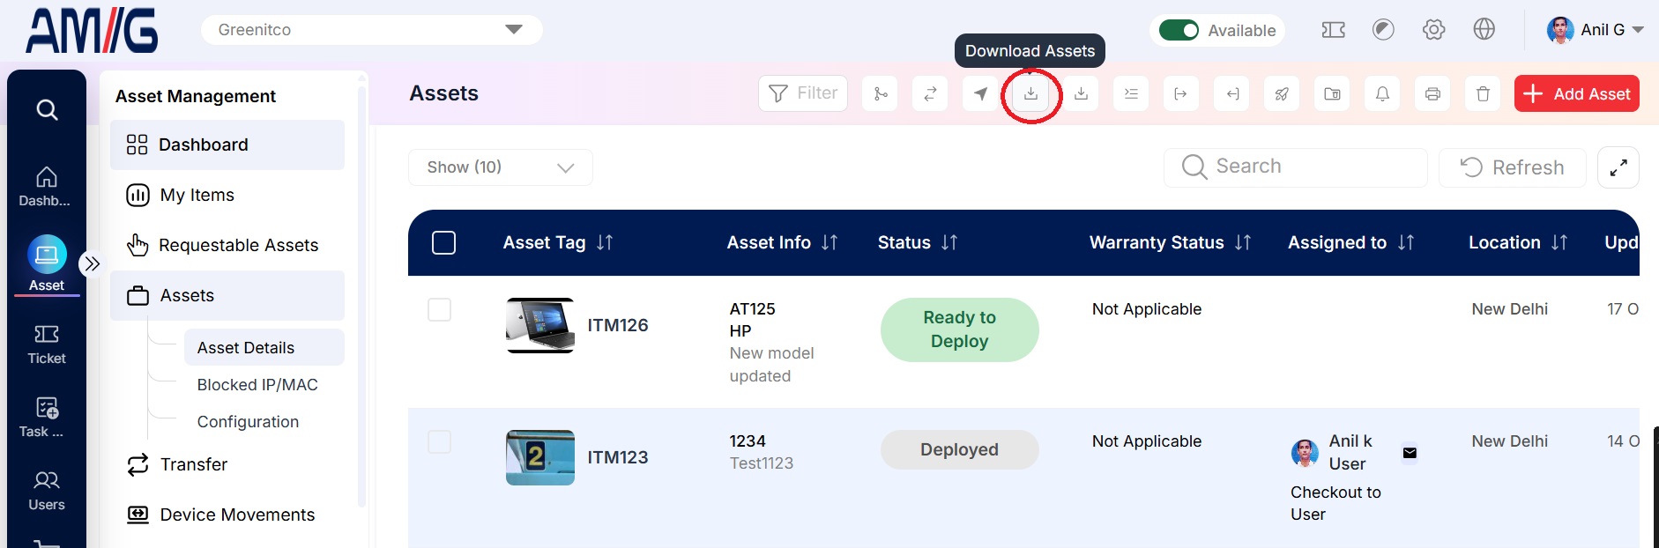Image resolution: width=1659 pixels, height=548 pixels.
Task: Open the Show (10) page size dropdown
Action: tap(500, 167)
